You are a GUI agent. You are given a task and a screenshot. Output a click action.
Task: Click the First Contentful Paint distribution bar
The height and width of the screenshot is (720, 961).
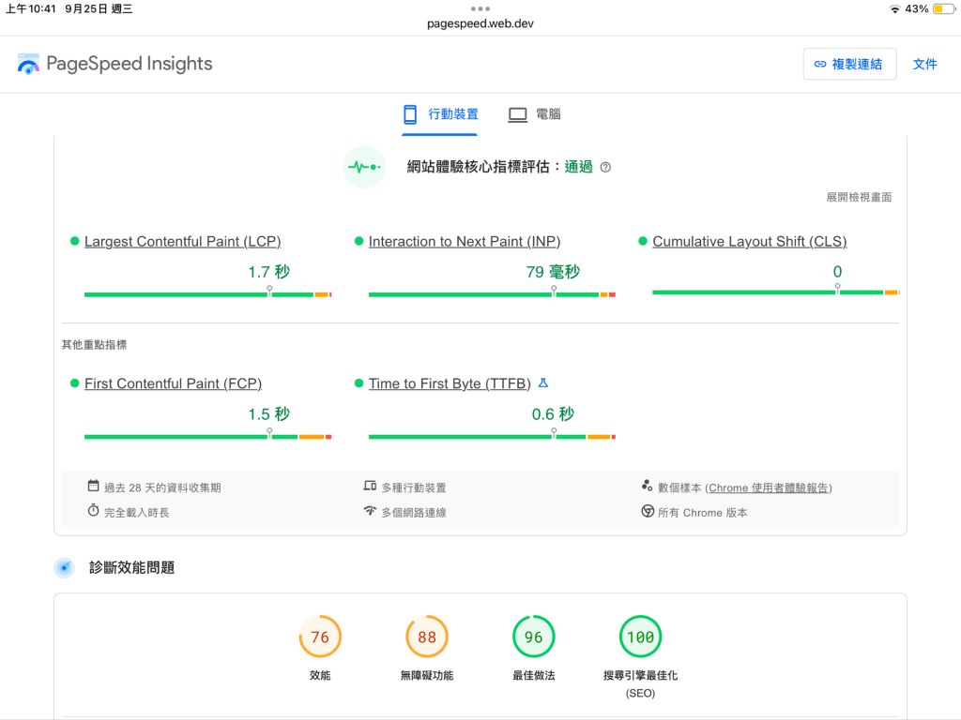[207, 437]
